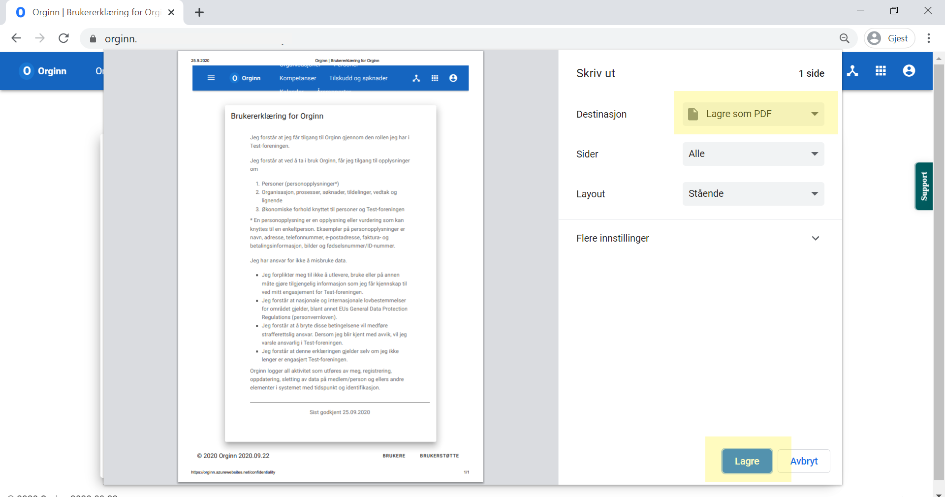Image resolution: width=945 pixels, height=497 pixels.
Task: Click Kompetanser in the preview header
Action: [x=298, y=78]
